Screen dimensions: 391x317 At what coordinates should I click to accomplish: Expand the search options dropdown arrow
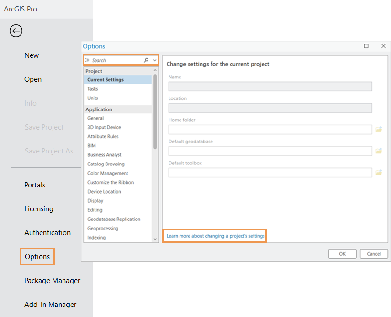pos(155,60)
